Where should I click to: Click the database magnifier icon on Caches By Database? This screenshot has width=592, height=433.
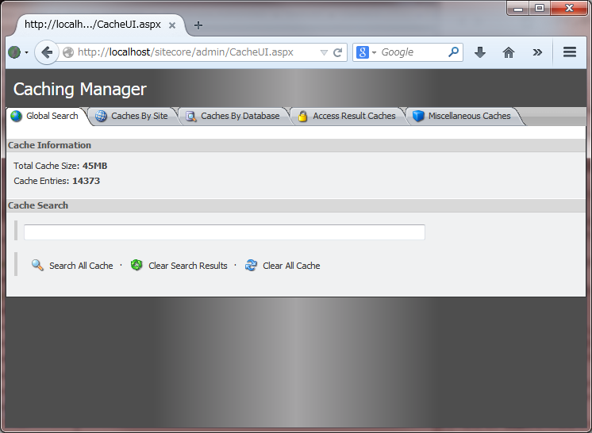191,117
